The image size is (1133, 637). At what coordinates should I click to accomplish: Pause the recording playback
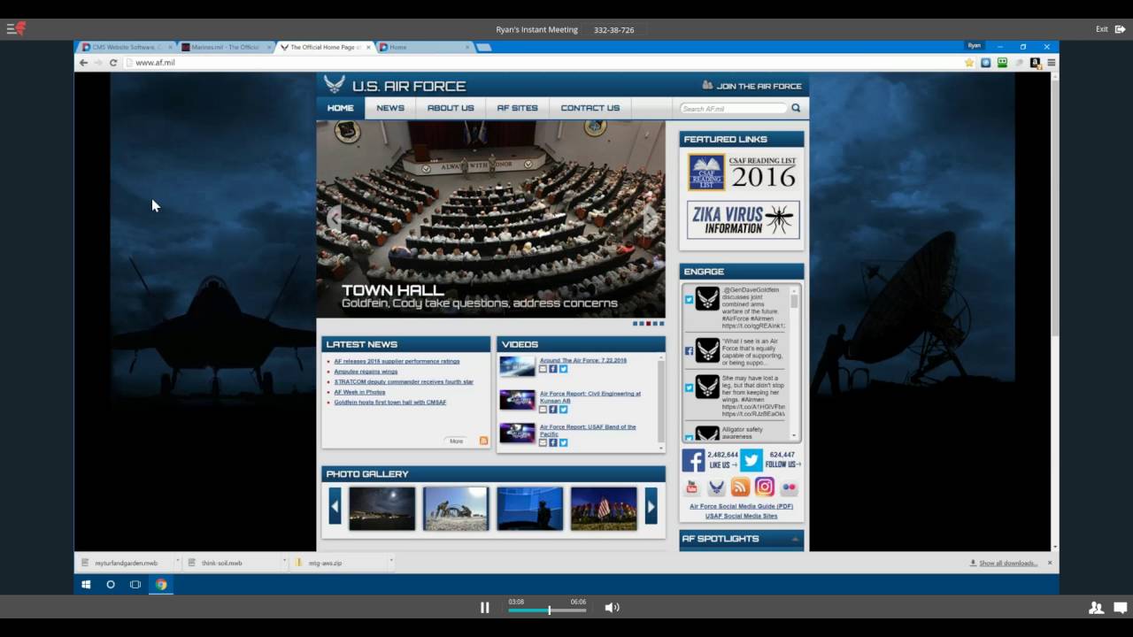485,608
